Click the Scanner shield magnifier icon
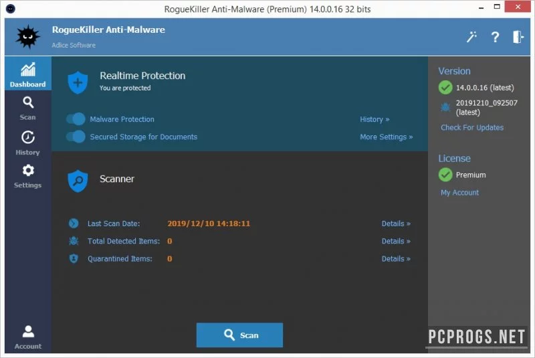This screenshot has height=358, width=535. click(78, 181)
